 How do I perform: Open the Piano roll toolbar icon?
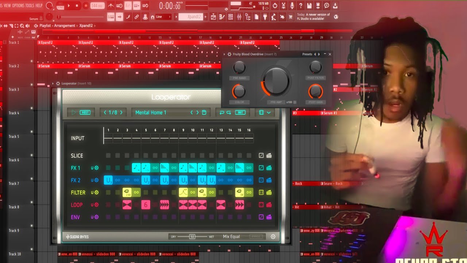(x=222, y=17)
